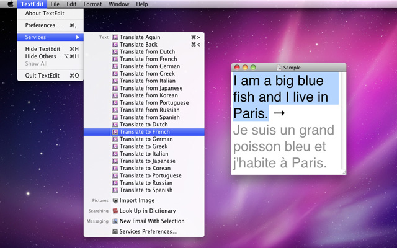The width and height of the screenshot is (397, 248).
Task: Select Translate to Portuguese
Action: (144, 175)
